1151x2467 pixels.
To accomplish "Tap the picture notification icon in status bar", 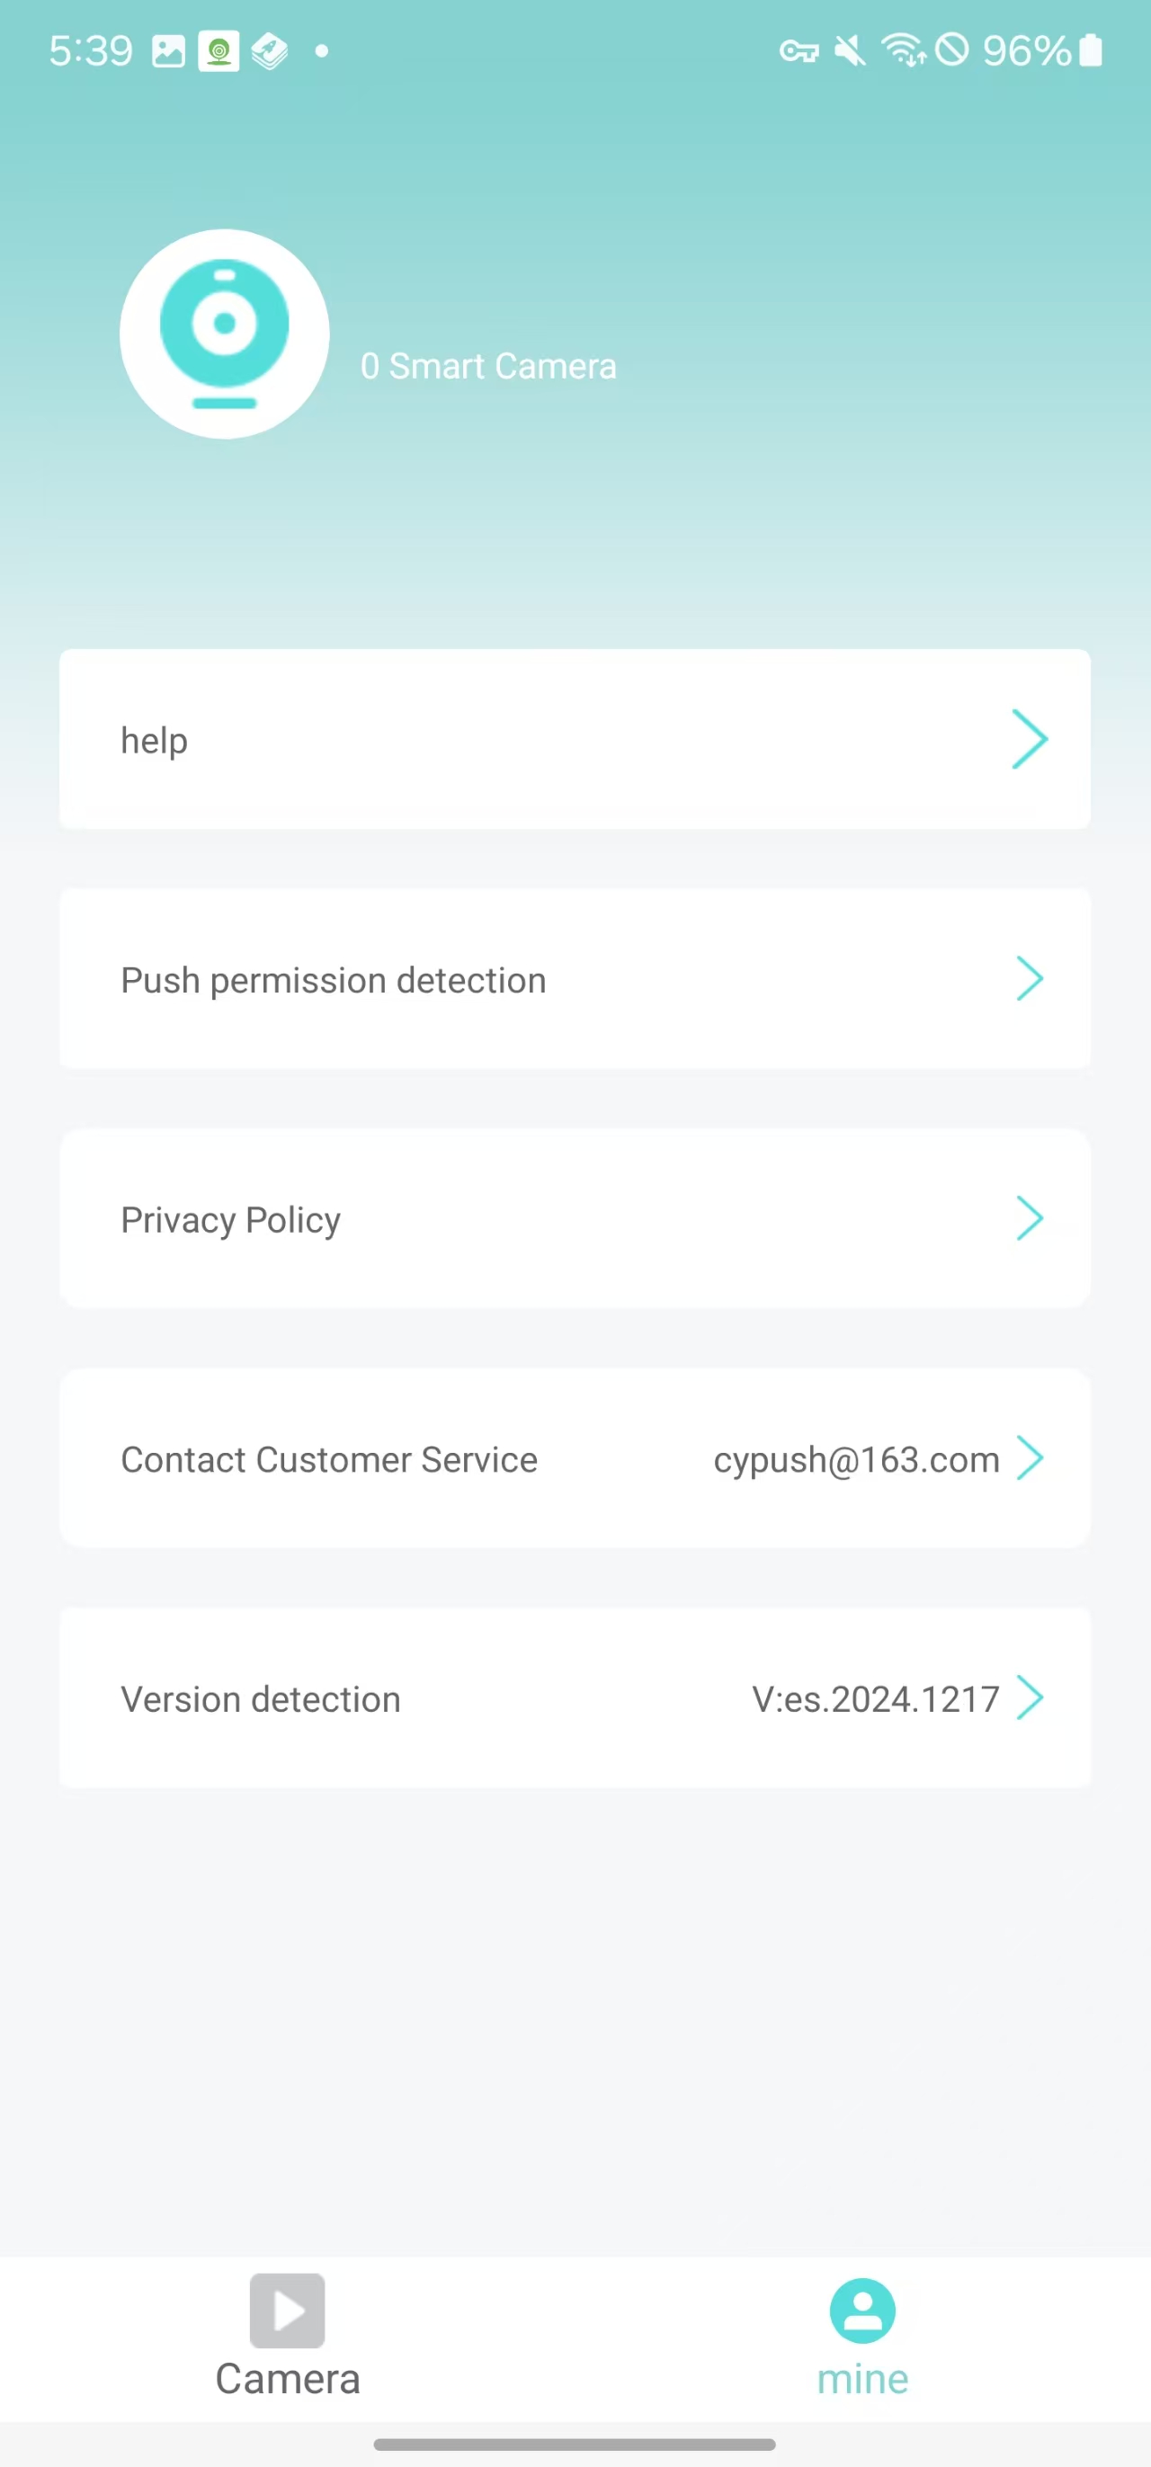I will point(168,50).
